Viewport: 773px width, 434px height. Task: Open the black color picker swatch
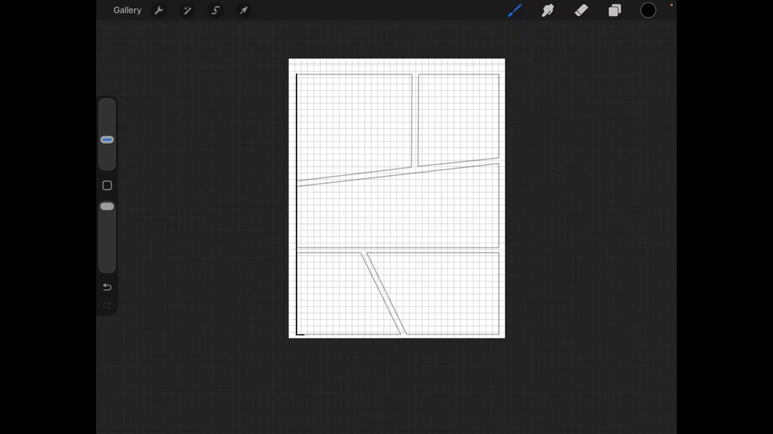(x=648, y=10)
